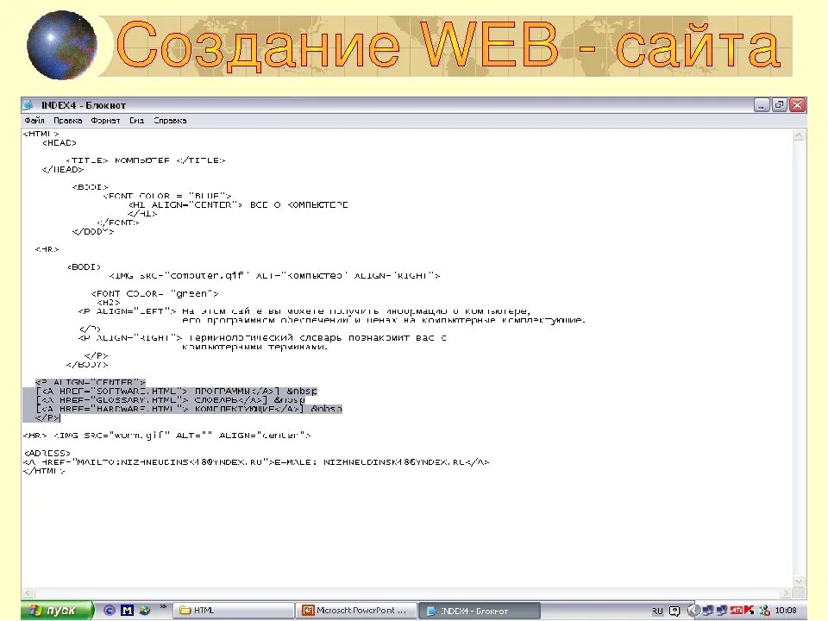Close the INDEX4 Notepad window
This screenshot has height=621, width=828.
coord(797,105)
